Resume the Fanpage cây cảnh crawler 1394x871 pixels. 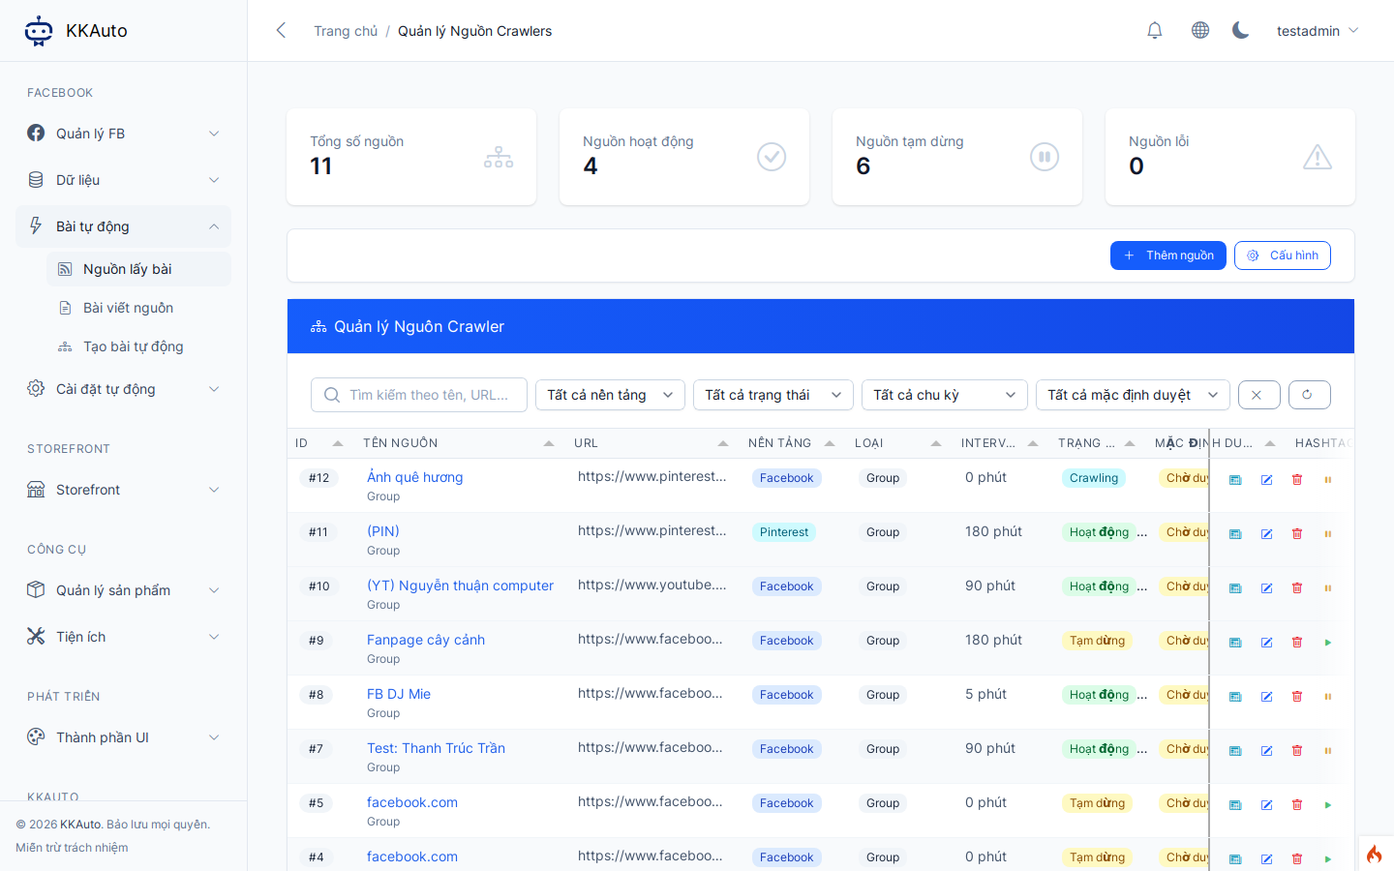coord(1328,643)
